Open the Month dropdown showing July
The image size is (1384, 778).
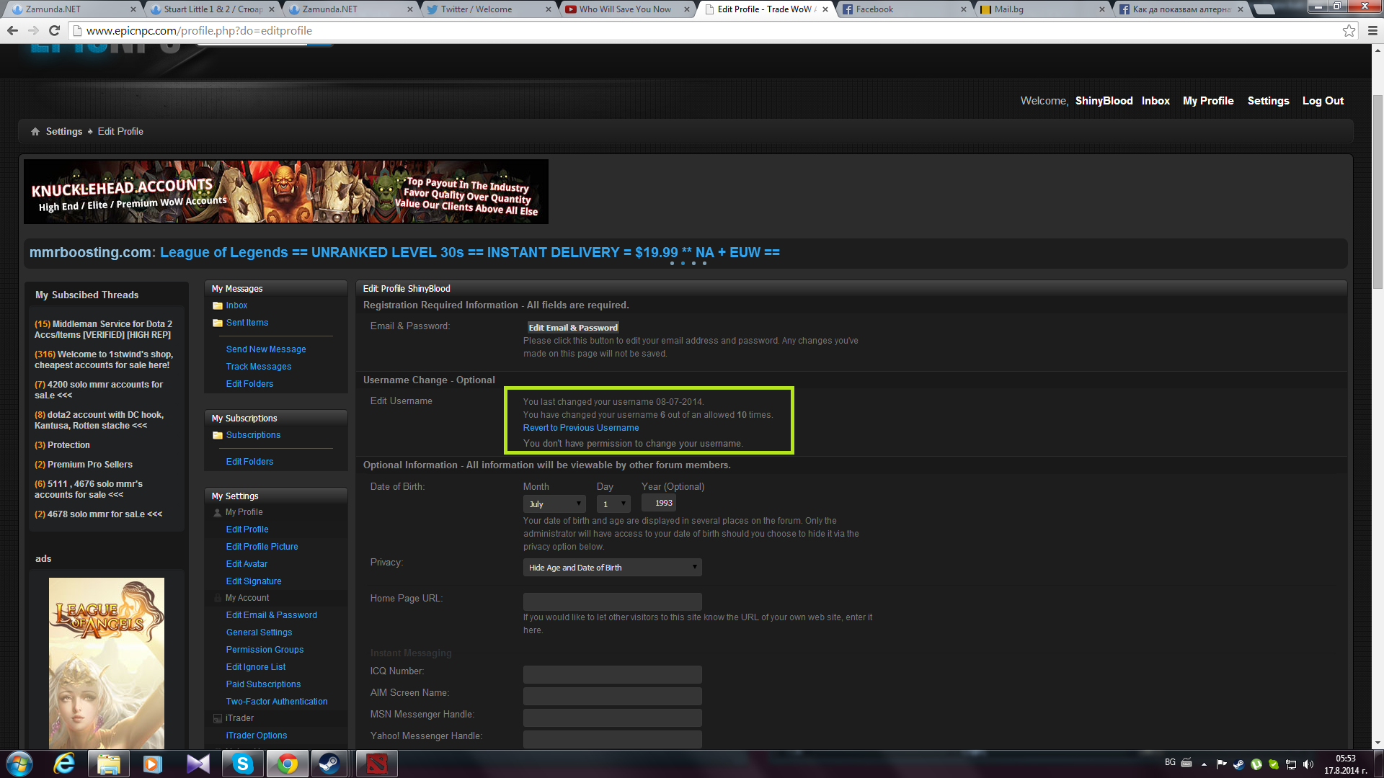pos(554,504)
